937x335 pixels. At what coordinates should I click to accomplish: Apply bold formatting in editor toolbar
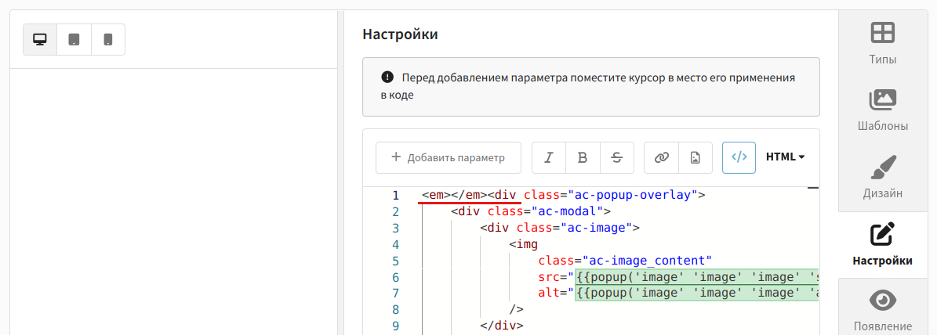pyautogui.click(x=583, y=157)
